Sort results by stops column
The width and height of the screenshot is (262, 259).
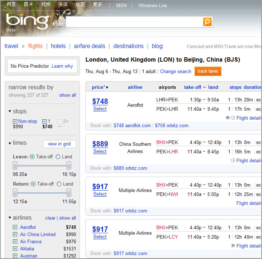235,87
